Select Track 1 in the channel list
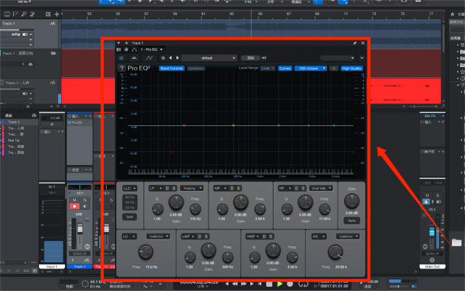The height and width of the screenshot is (291, 465). click(x=20, y=122)
